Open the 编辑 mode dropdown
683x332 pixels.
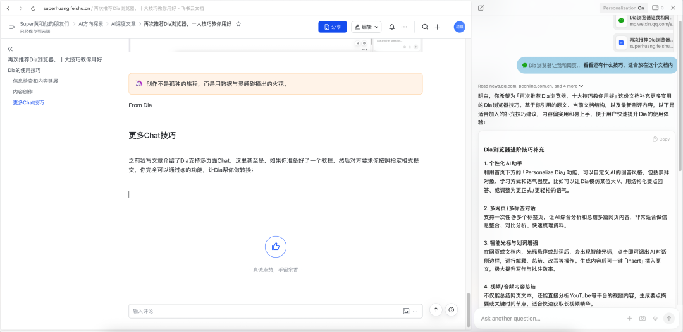366,27
